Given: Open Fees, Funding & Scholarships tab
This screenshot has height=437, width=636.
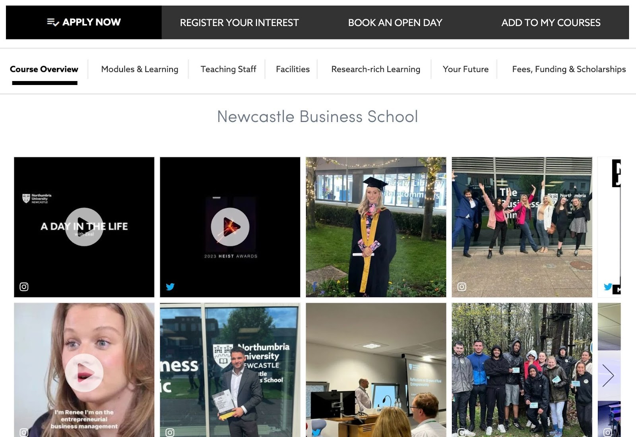Looking at the screenshot, I should [569, 69].
